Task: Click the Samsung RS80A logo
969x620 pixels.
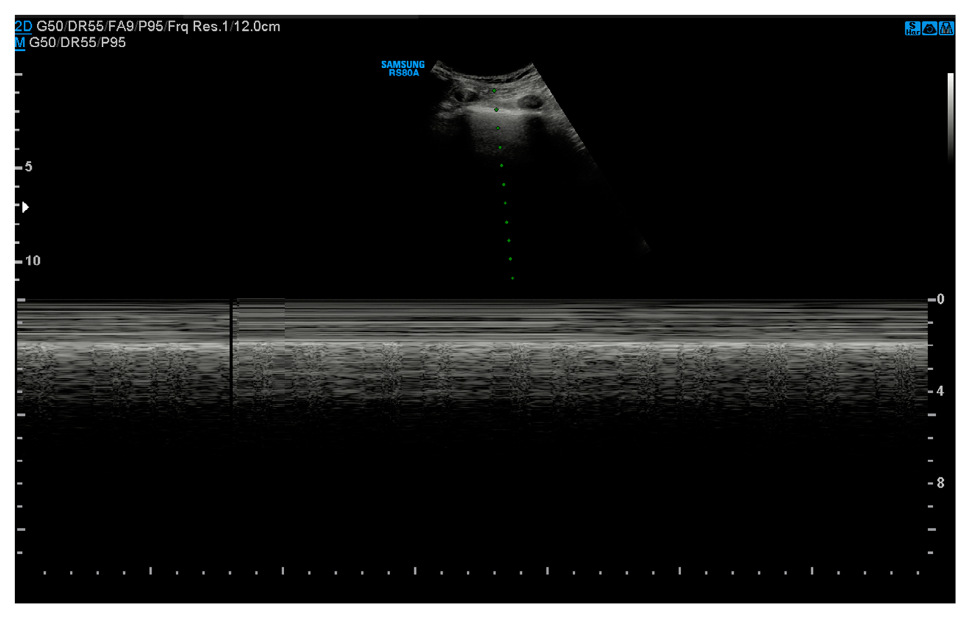Action: click(402, 69)
